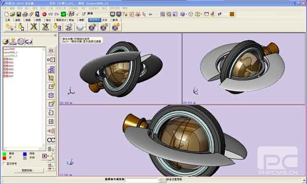Click the yellow transparent cube icon
The image size is (307, 184).
click(x=198, y=14)
